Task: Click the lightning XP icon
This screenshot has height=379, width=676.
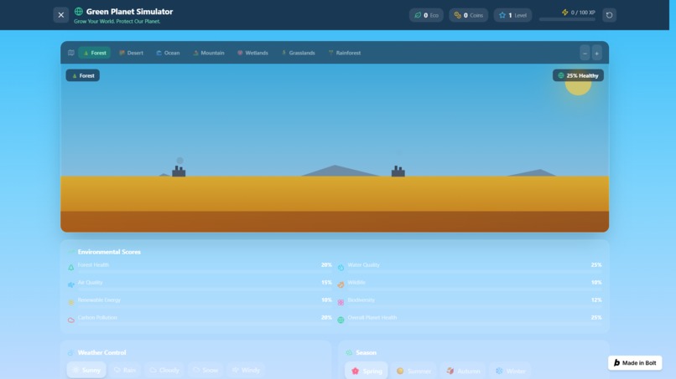Action: coord(564,13)
